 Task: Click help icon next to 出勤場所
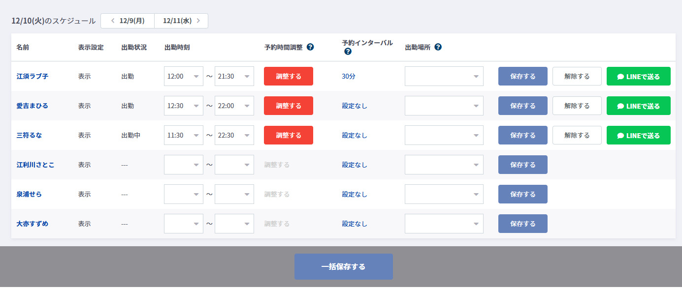pyautogui.click(x=438, y=47)
